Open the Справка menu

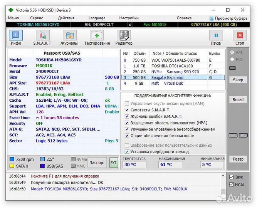pyautogui.click(x=184, y=18)
